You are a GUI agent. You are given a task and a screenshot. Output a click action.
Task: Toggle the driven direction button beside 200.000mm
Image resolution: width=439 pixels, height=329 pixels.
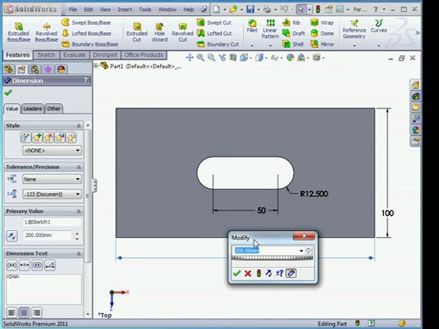(x=12, y=236)
